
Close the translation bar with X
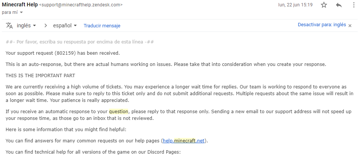(350, 26)
